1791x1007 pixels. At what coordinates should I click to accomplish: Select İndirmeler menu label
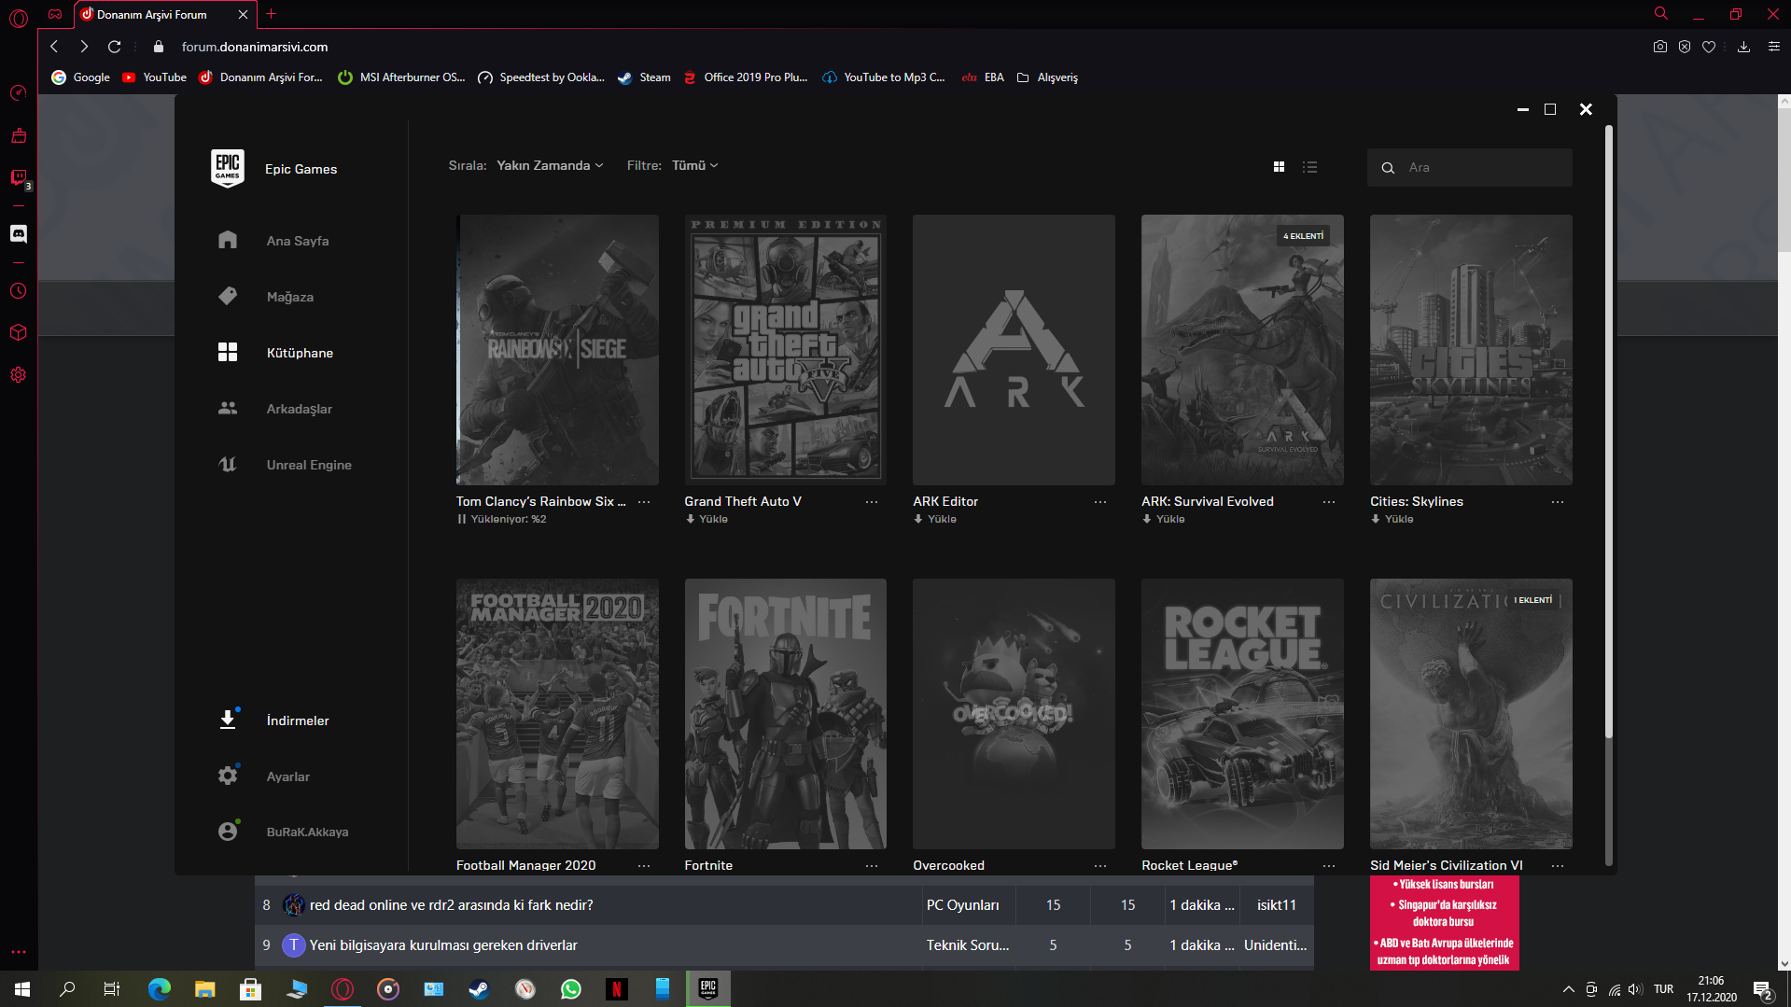tap(298, 720)
